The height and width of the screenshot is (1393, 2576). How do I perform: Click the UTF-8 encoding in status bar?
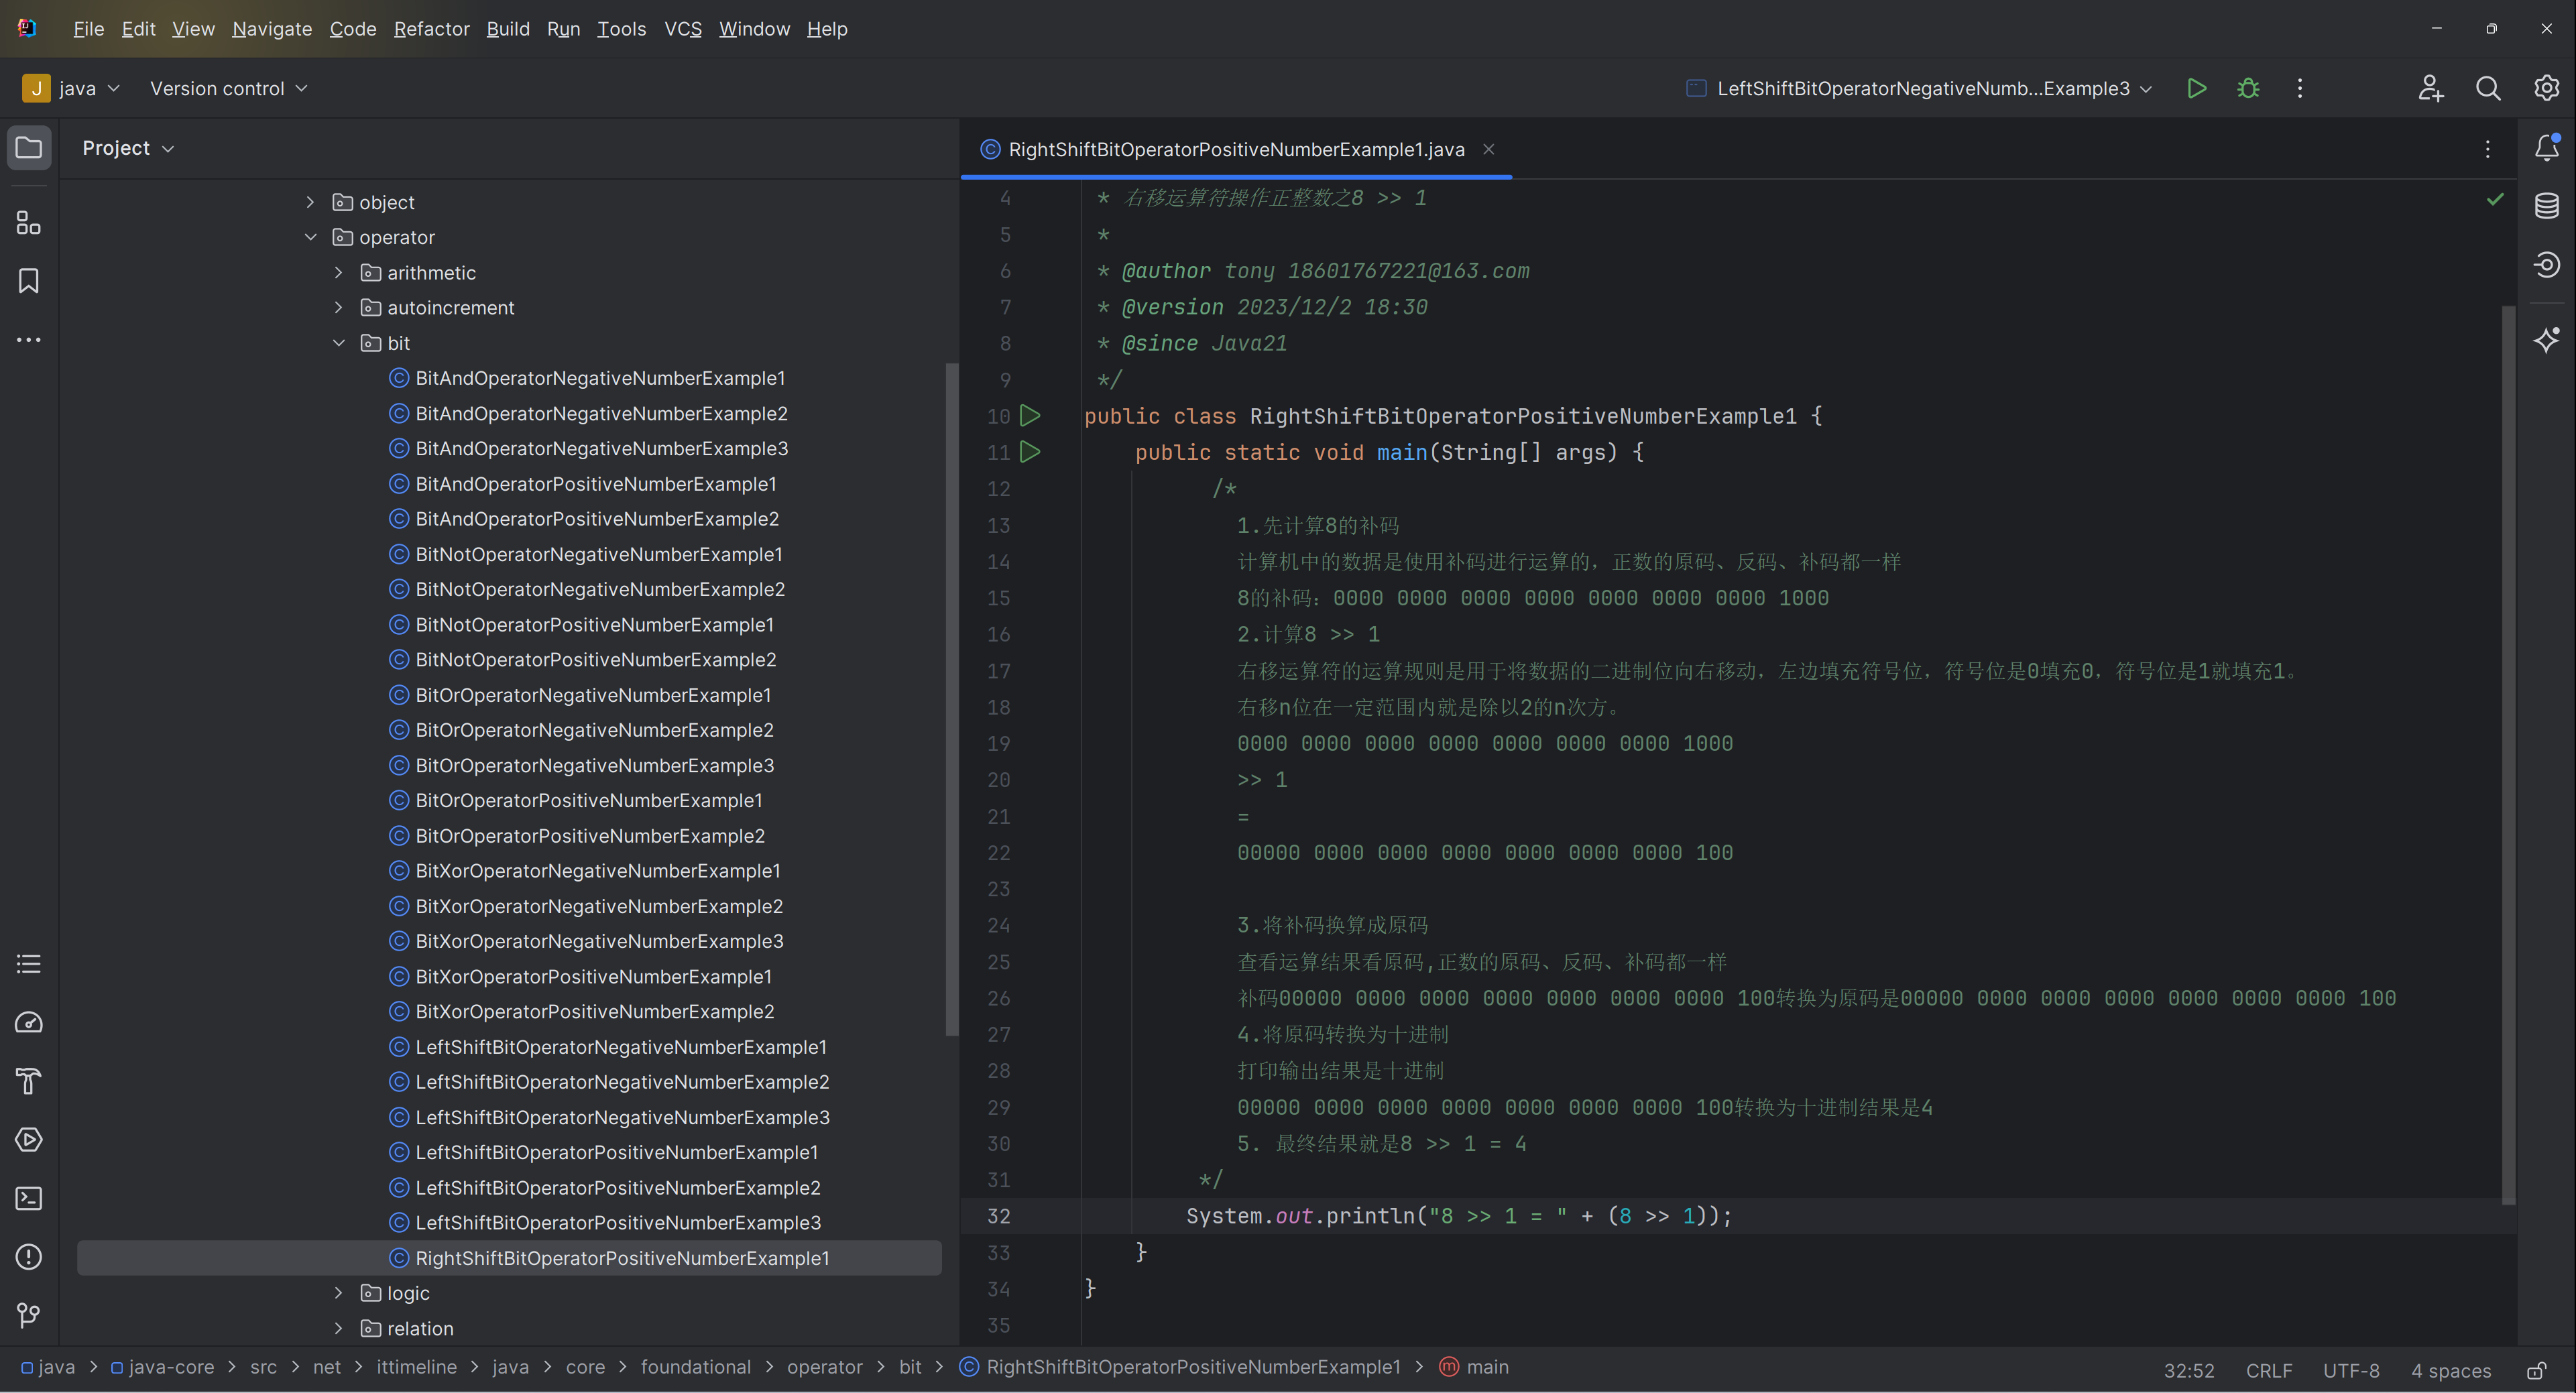pos(2351,1370)
